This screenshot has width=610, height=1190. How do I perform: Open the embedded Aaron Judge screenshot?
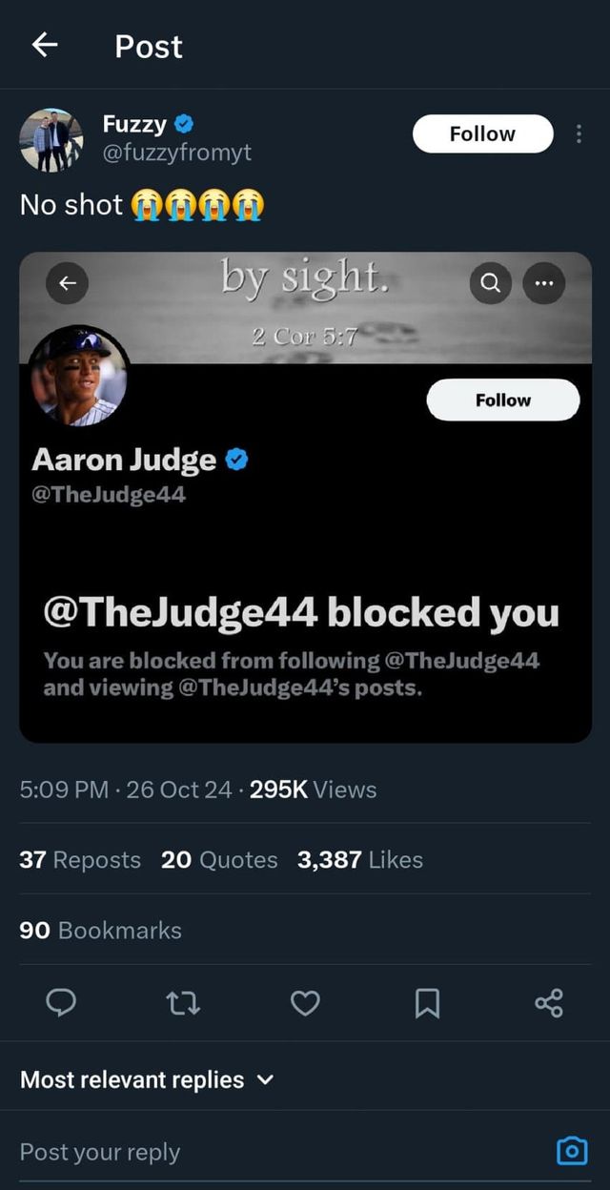point(305,534)
